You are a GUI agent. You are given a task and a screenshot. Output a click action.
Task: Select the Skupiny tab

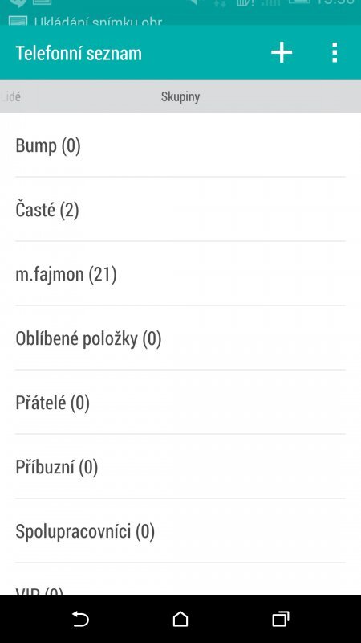click(180, 97)
